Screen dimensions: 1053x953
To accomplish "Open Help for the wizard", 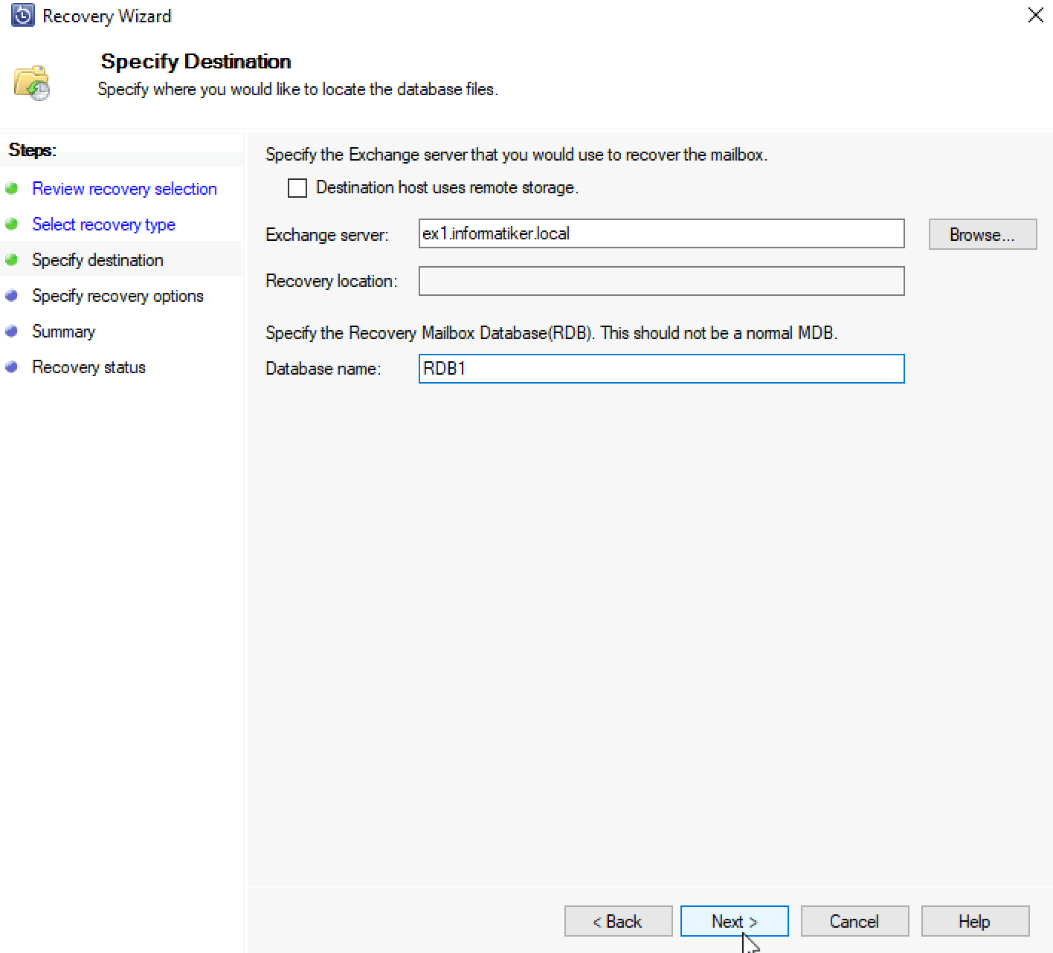I will click(x=975, y=921).
